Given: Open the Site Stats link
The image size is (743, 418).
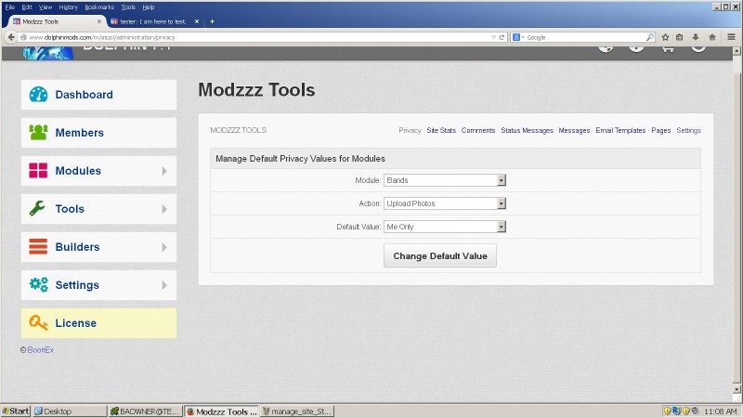Looking at the screenshot, I should tap(440, 130).
